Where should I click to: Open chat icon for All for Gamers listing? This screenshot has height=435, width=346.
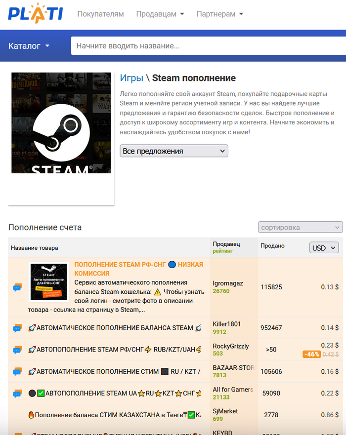point(17,394)
